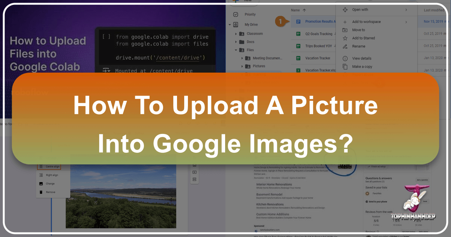Click the Ask a question button
Screen dimensions: 451x237
[x=422, y=180]
